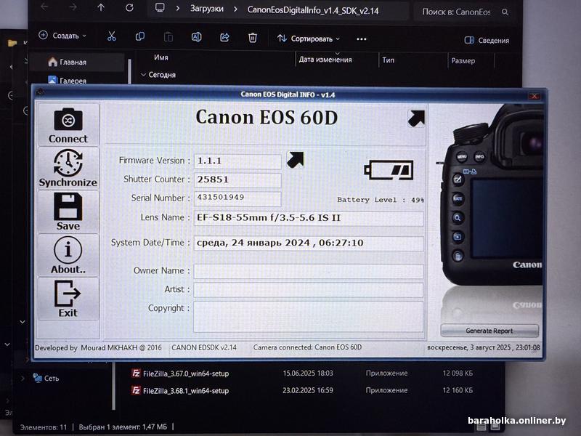
Task: Click the Firmware Version field
Action: (x=237, y=161)
